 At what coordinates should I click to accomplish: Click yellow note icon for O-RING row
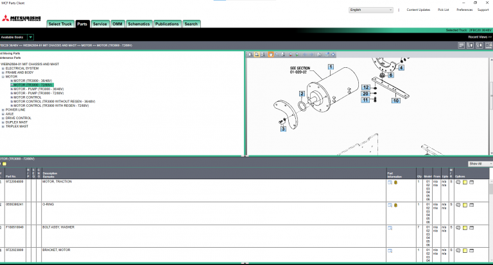tap(465, 205)
